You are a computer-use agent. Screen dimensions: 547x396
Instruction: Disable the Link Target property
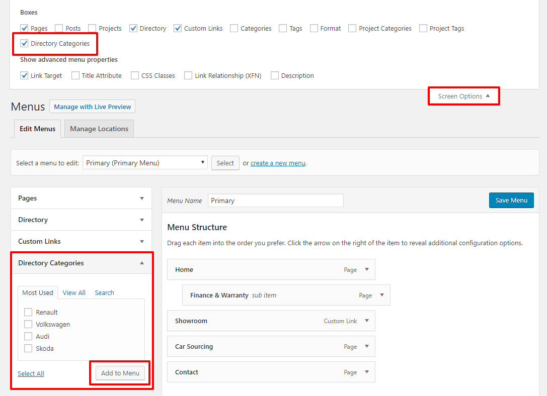pyautogui.click(x=24, y=75)
